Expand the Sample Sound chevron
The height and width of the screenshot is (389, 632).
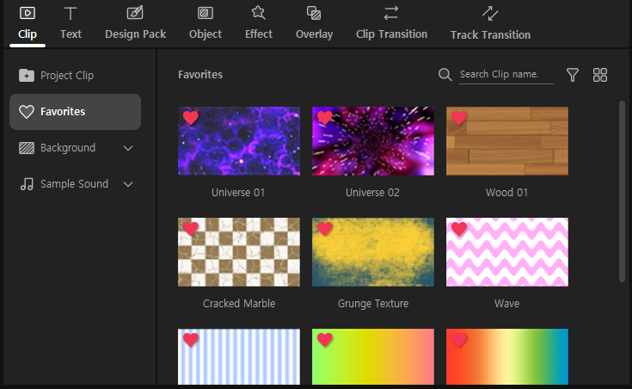pos(128,184)
